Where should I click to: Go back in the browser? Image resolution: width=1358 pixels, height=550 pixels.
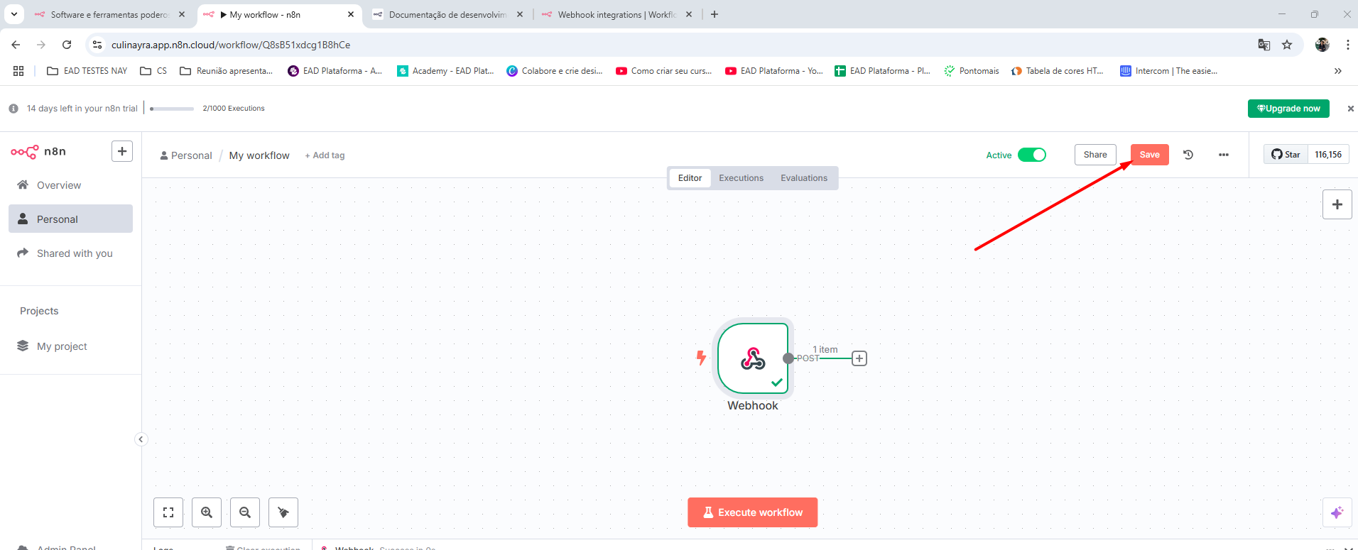[16, 45]
